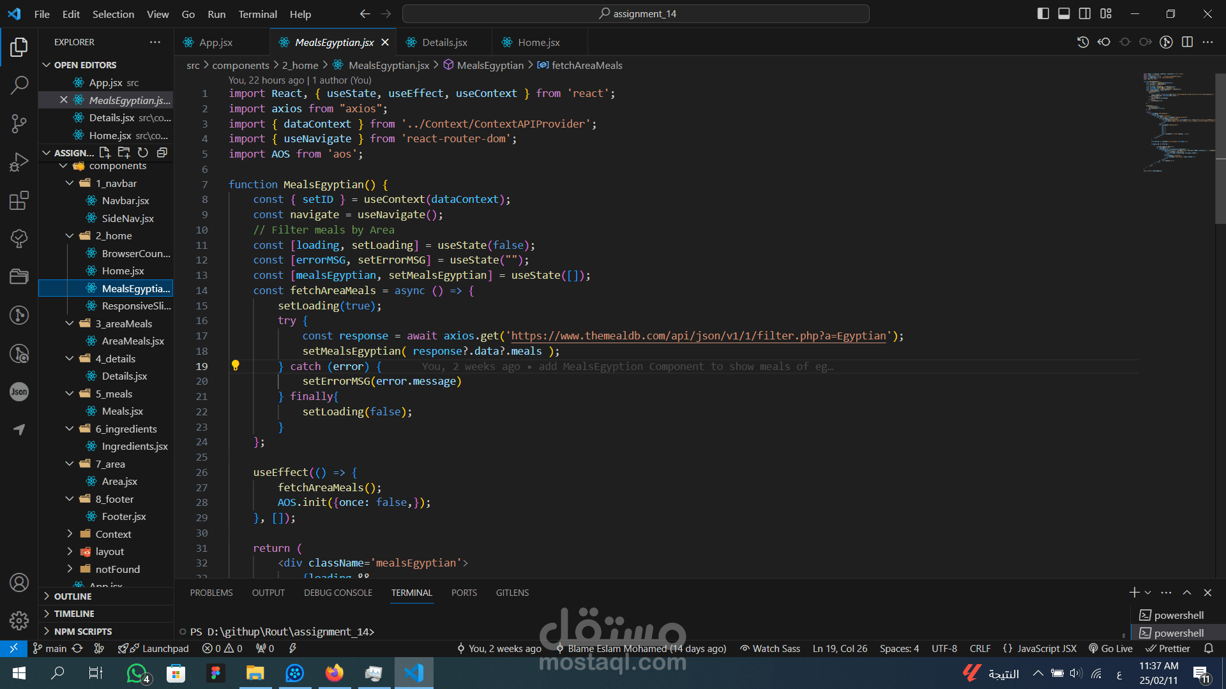Switch to the Details.jsx editor tab
This screenshot has height=689, width=1226.
click(x=444, y=42)
